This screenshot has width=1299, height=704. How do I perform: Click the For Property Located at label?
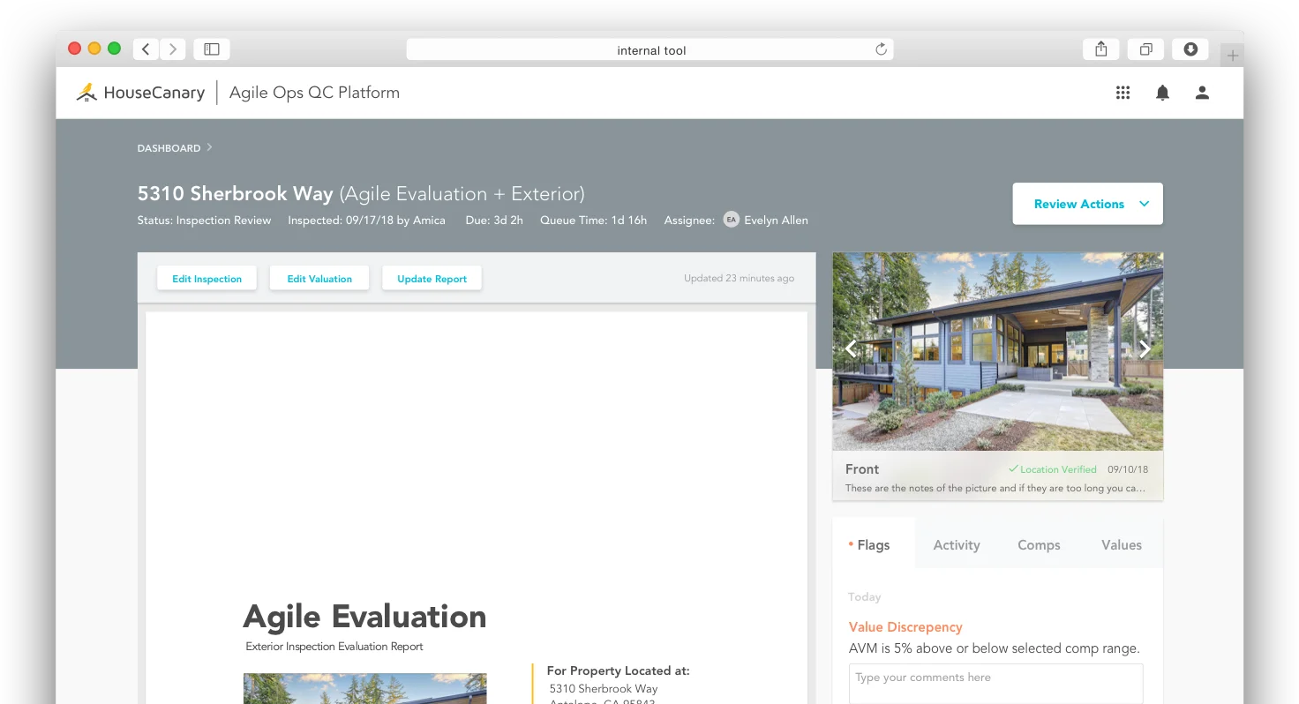point(619,670)
